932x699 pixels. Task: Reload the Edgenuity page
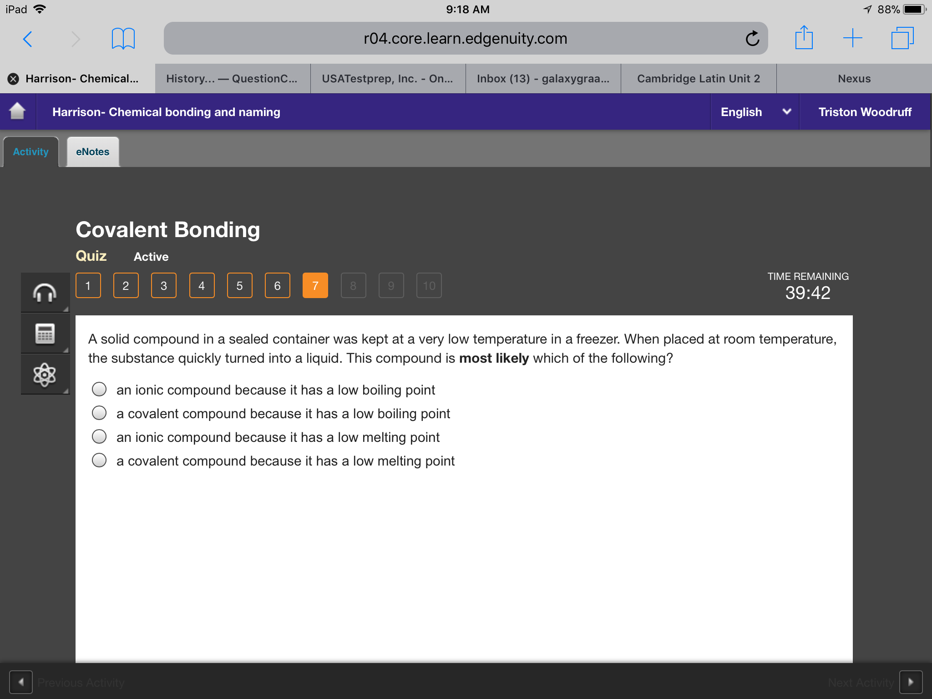tap(752, 39)
